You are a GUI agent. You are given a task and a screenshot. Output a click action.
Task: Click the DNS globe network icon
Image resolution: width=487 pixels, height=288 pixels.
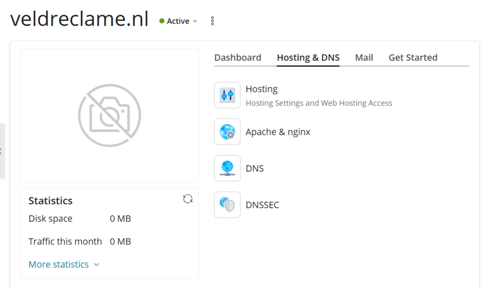click(x=227, y=168)
